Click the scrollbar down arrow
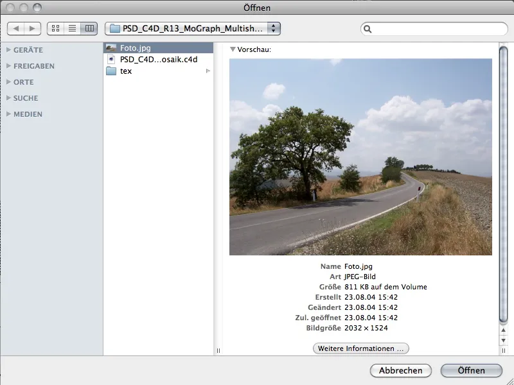Viewport: 514px width, 385px height. click(x=504, y=341)
